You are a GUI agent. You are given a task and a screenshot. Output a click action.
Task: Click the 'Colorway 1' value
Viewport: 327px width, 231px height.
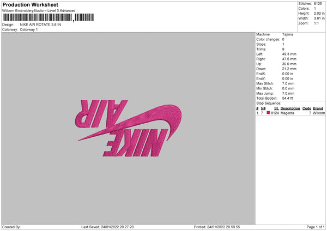coord(29,29)
